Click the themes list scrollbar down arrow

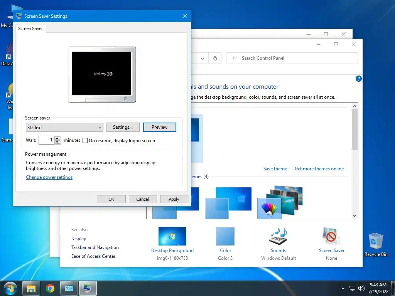click(355, 215)
